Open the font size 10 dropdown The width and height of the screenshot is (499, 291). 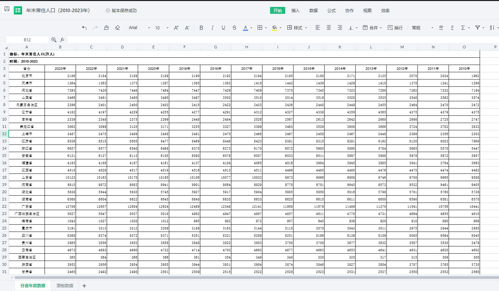(x=162, y=28)
